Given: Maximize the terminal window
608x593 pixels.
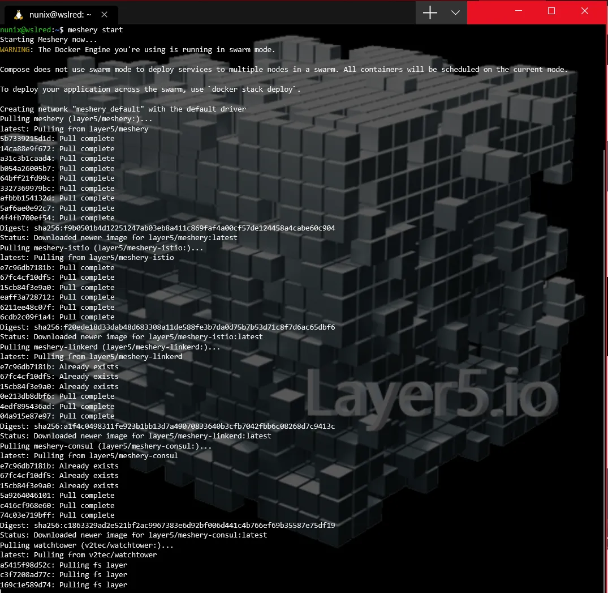Looking at the screenshot, I should [551, 11].
